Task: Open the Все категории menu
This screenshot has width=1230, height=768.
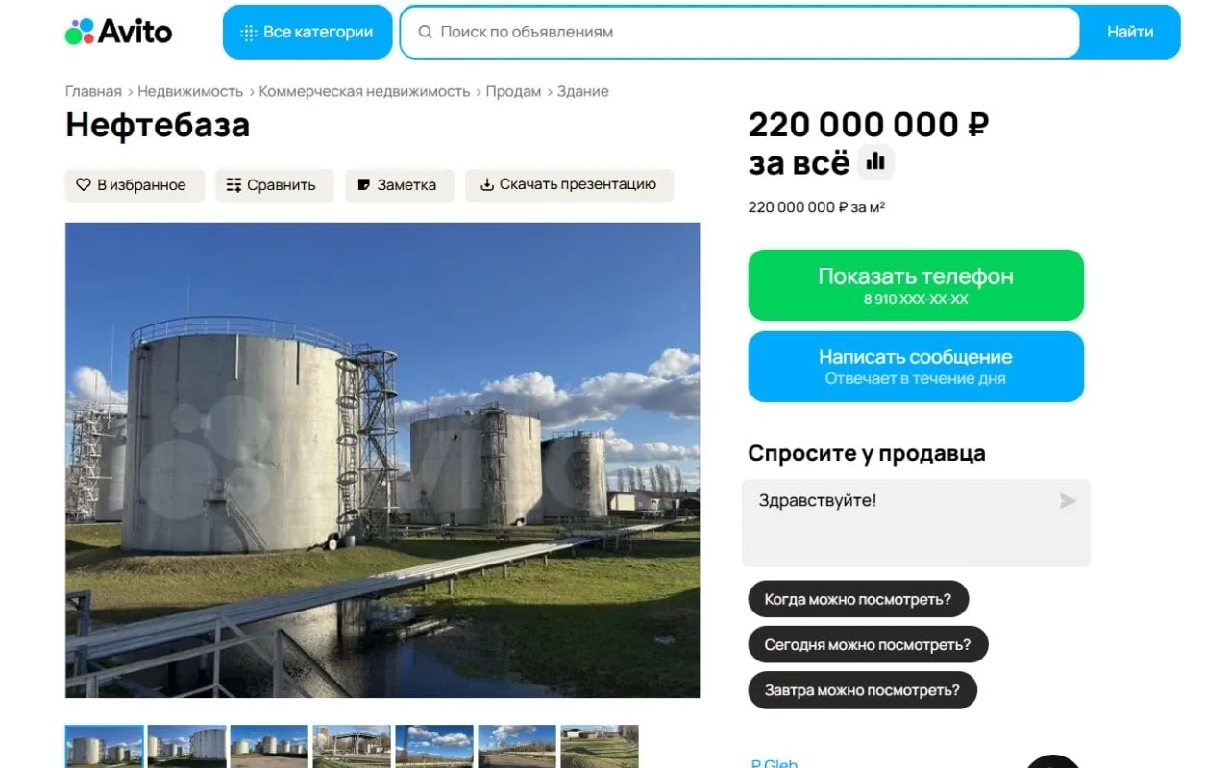Action: [x=307, y=32]
